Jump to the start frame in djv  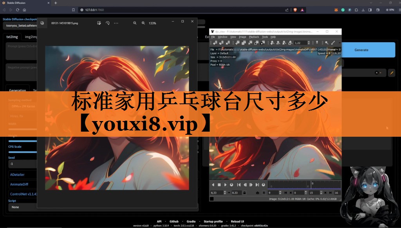pyautogui.click(x=239, y=185)
